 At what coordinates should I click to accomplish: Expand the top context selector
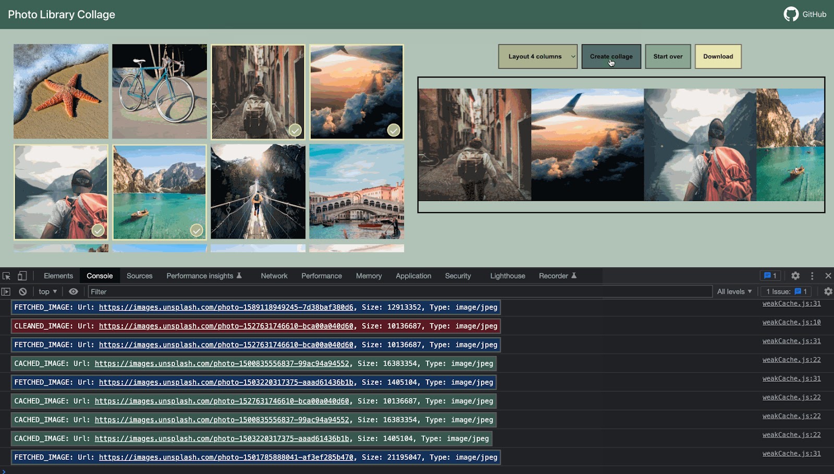click(47, 292)
